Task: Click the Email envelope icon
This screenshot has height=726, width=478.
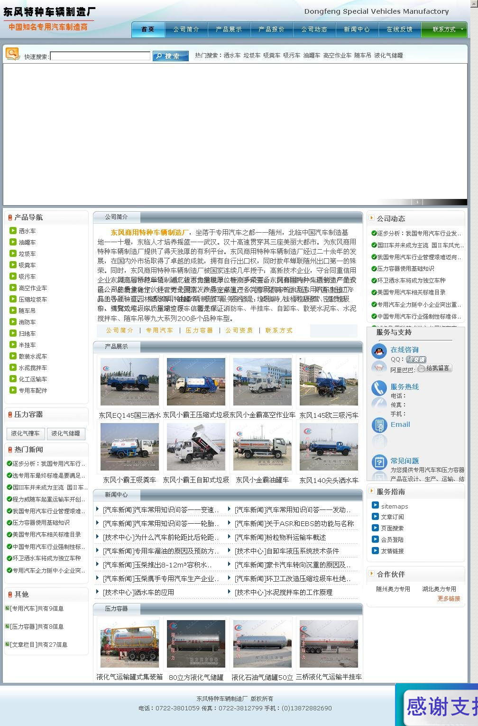Action: coord(379,424)
